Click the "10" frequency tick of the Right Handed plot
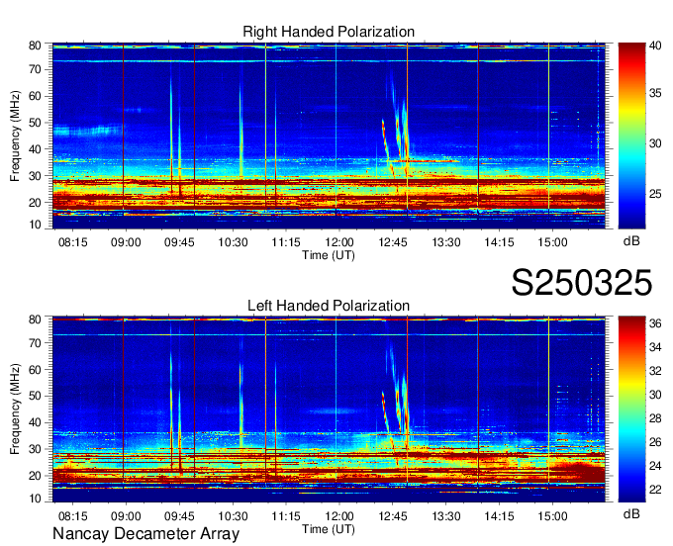This screenshot has width=673, height=546. point(35,225)
